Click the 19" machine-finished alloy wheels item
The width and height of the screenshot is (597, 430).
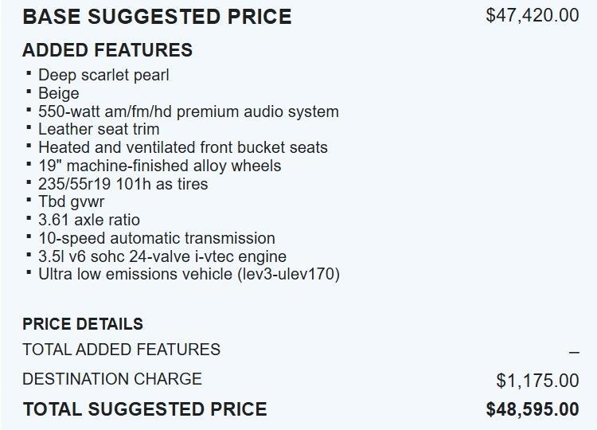click(x=159, y=166)
